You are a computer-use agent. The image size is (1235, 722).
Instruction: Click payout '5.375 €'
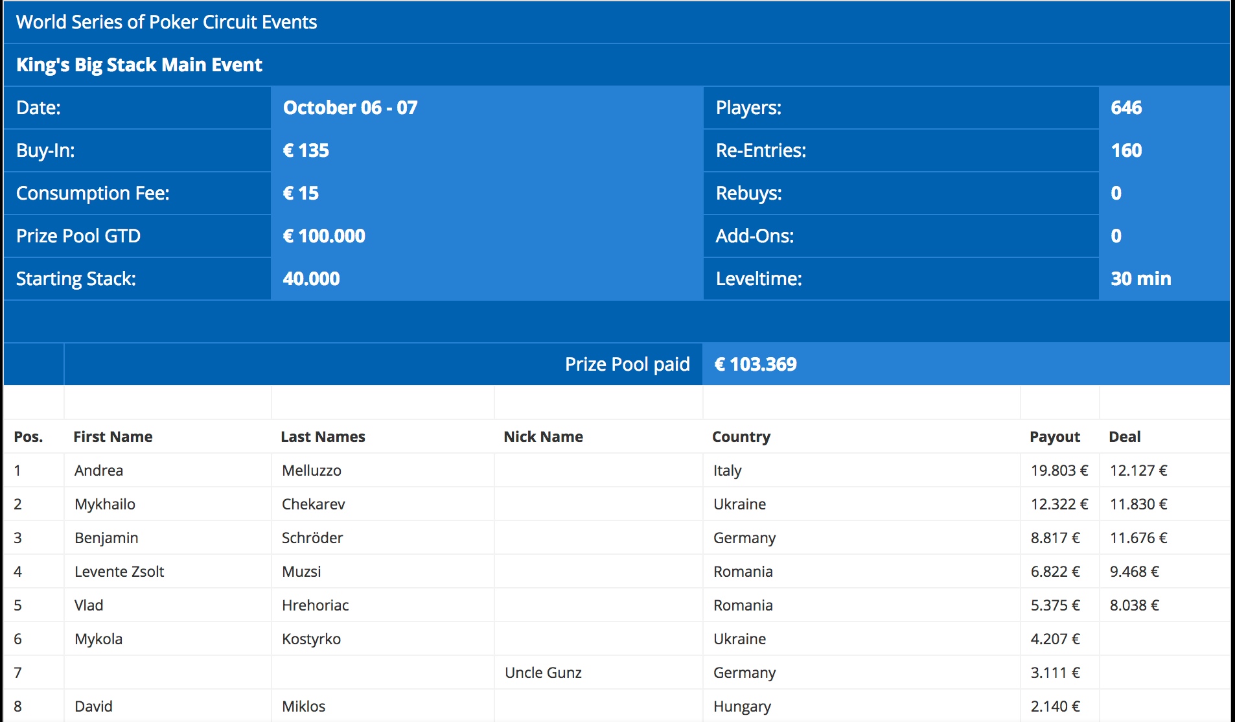[x=1056, y=605]
